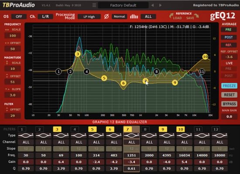This screenshot has height=174, width=240.
Task: Open the Normal phase dropdown
Action: click(120, 17)
